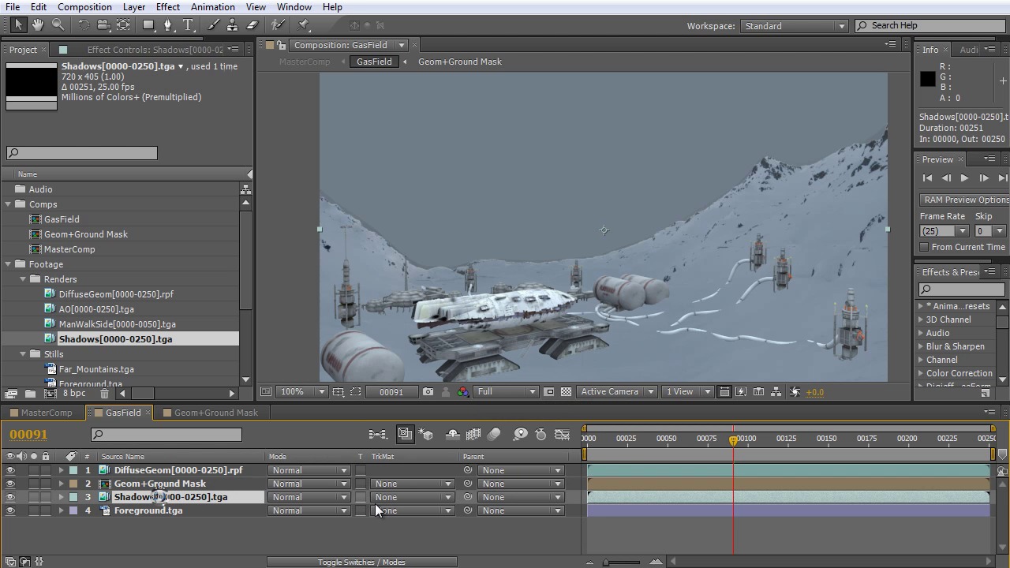1010x568 pixels.
Task: Enable Motion Blur switch in timeline
Action: 494,434
